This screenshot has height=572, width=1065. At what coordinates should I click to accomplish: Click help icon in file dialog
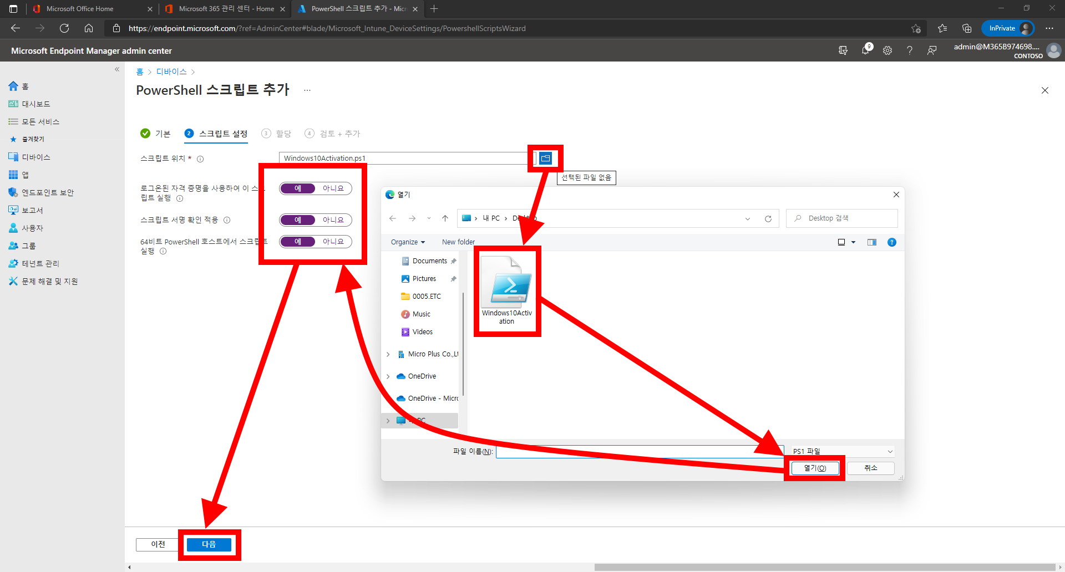(x=892, y=242)
